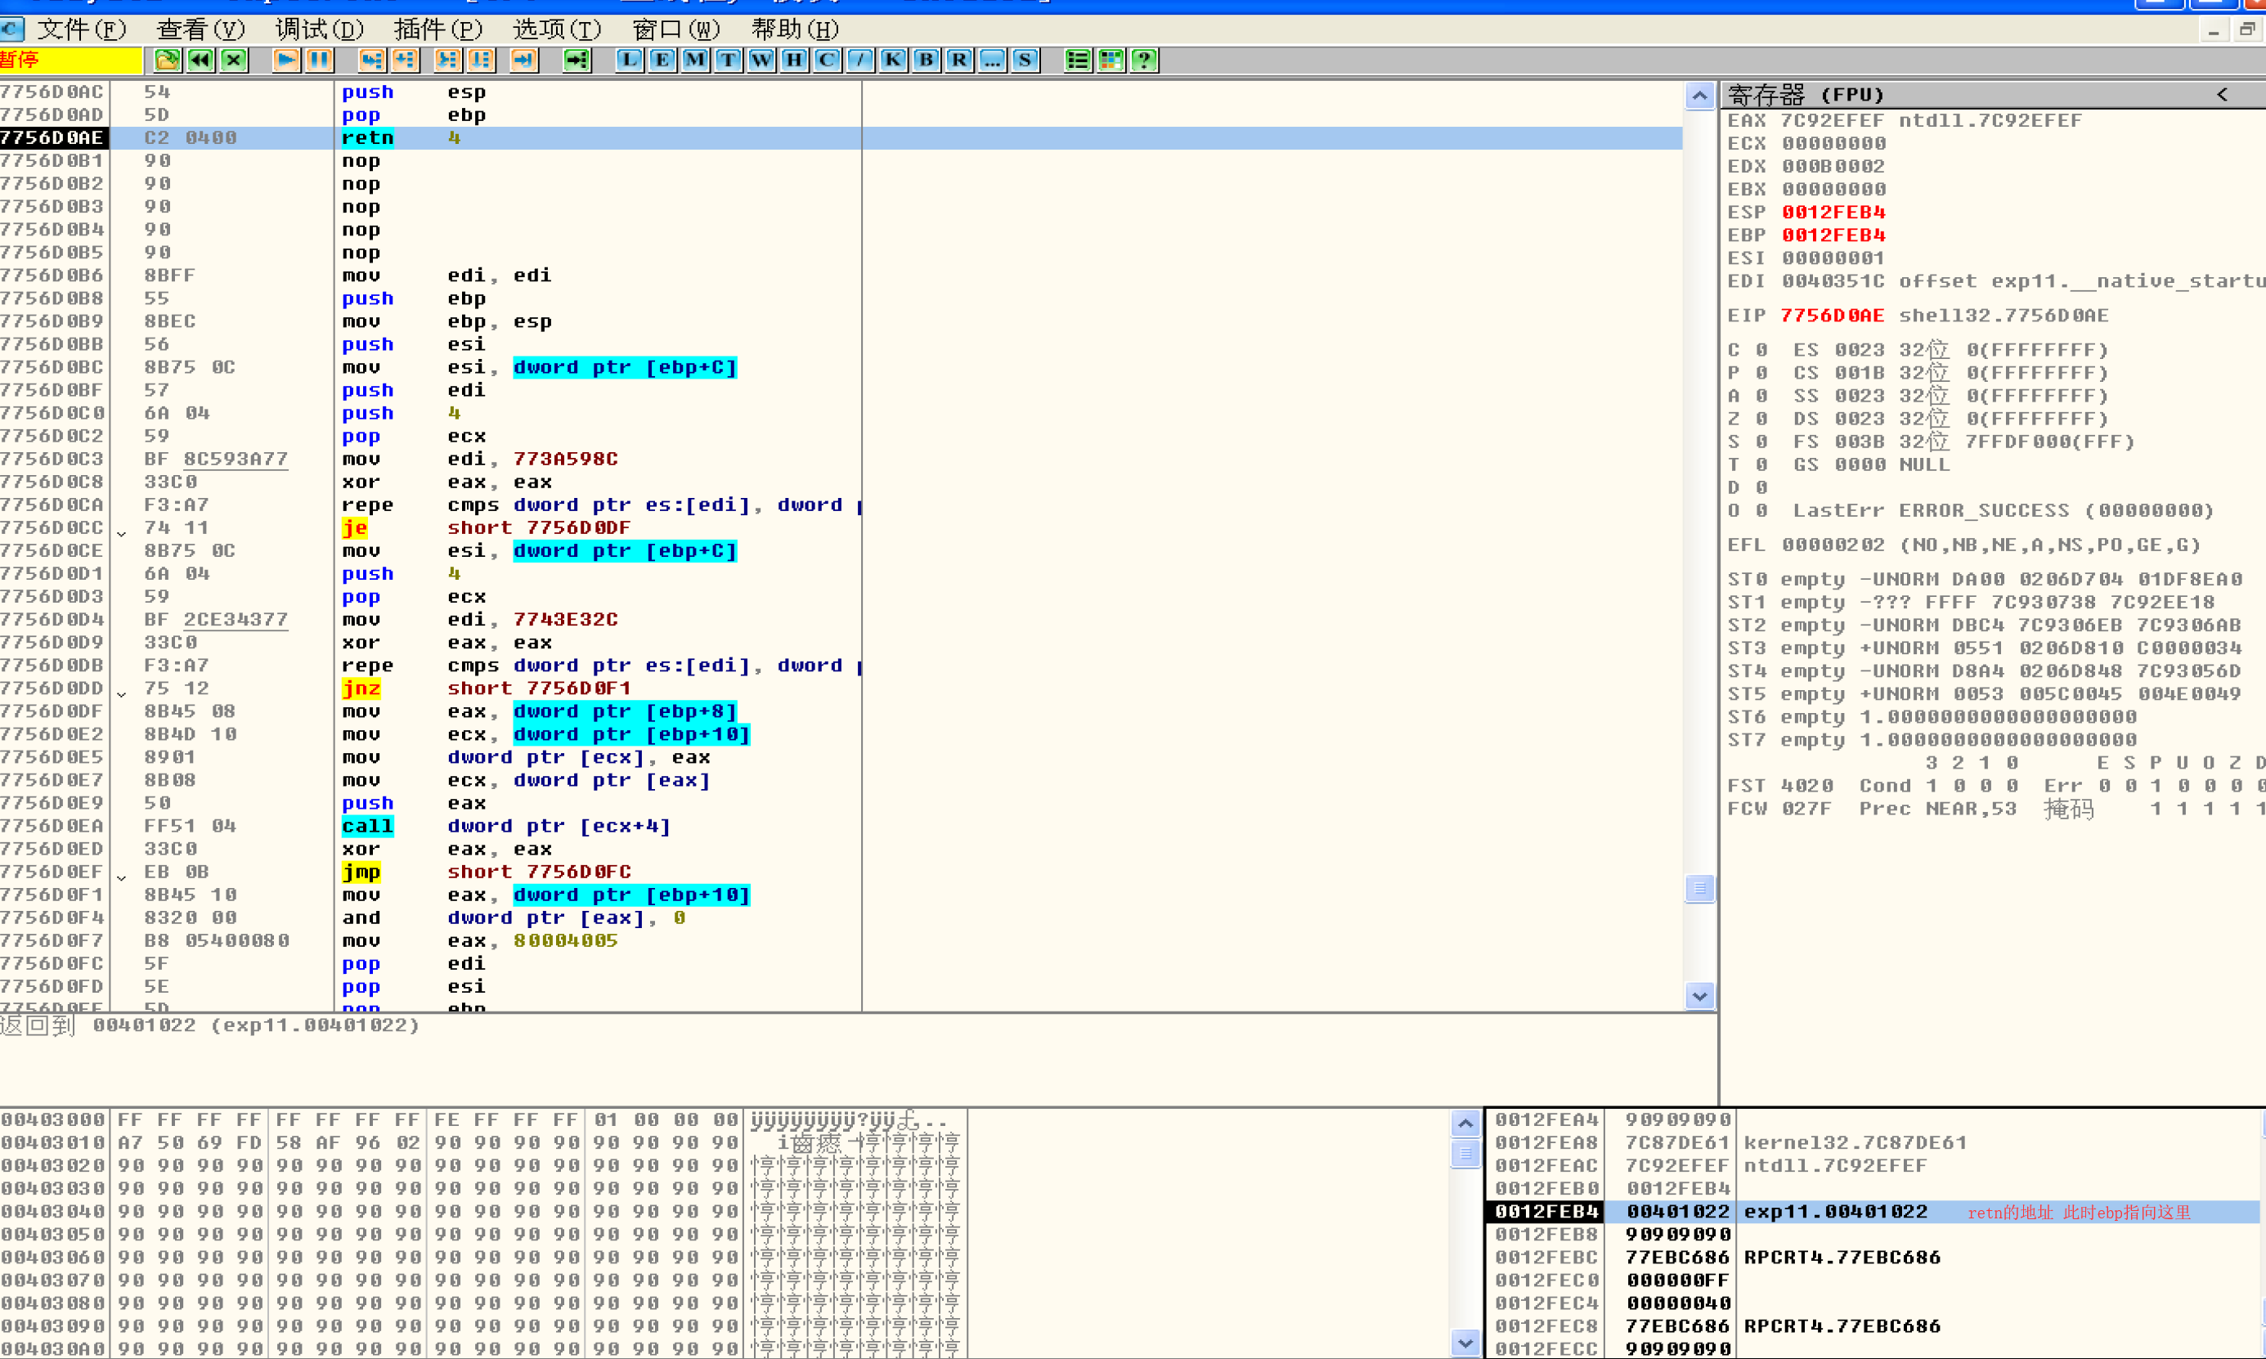This screenshot has height=1359, width=2266.
Task: Select the retn 4 instruction row
Action: 841,138
